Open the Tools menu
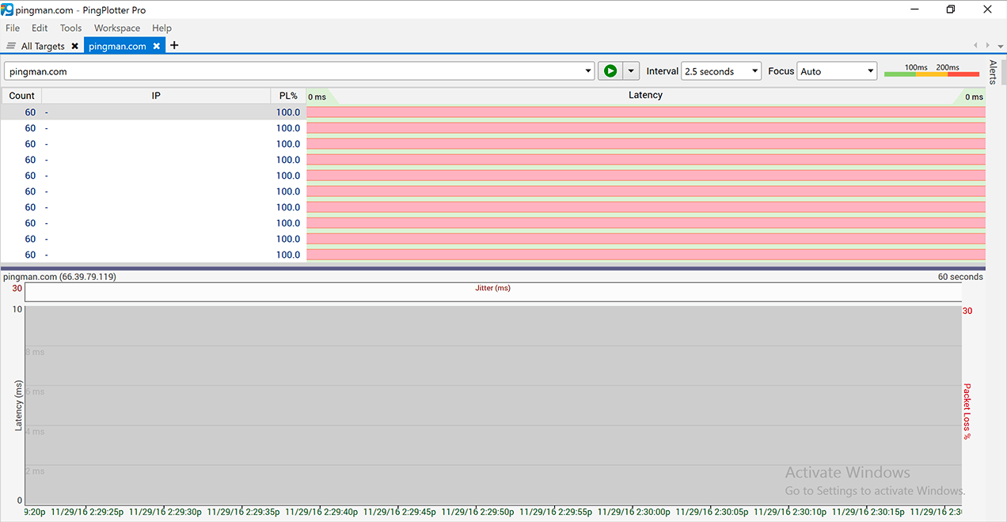 pyautogui.click(x=70, y=28)
